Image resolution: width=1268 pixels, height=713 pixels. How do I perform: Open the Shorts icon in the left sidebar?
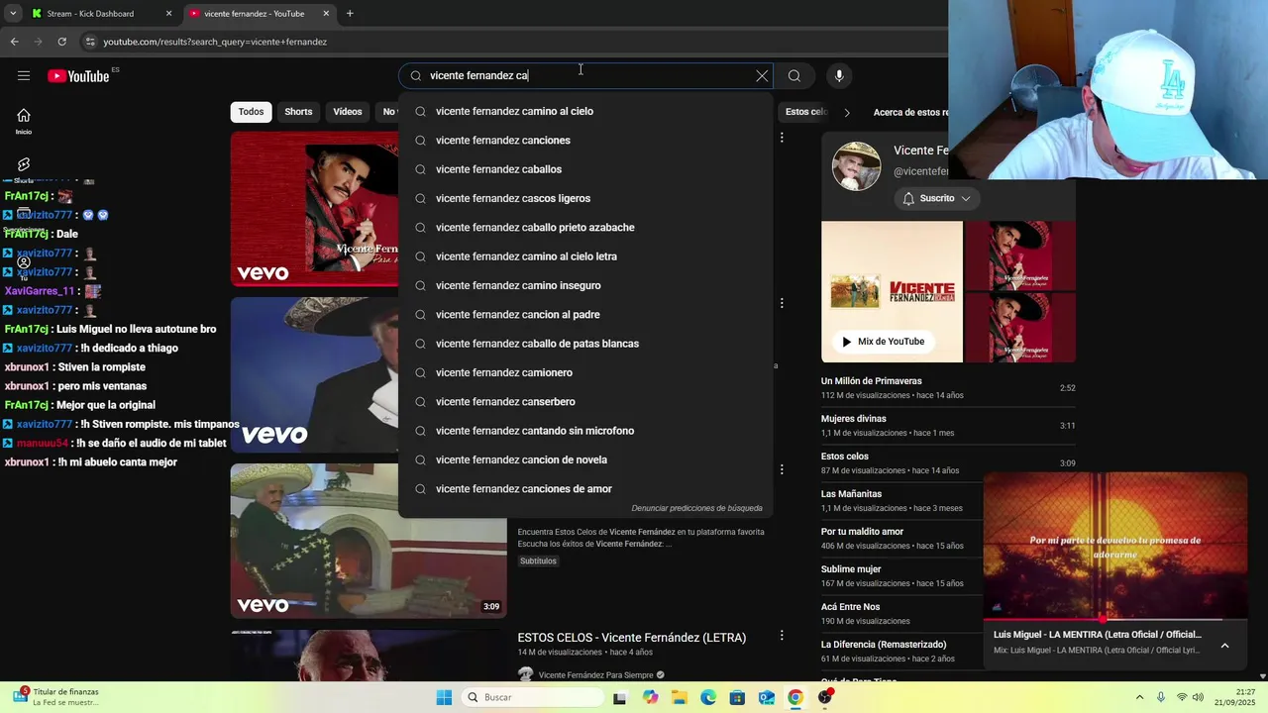[24, 164]
